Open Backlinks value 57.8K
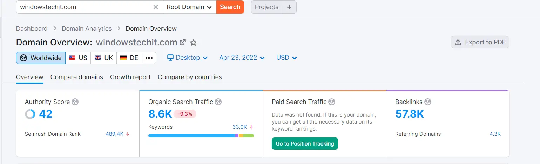 (x=410, y=114)
